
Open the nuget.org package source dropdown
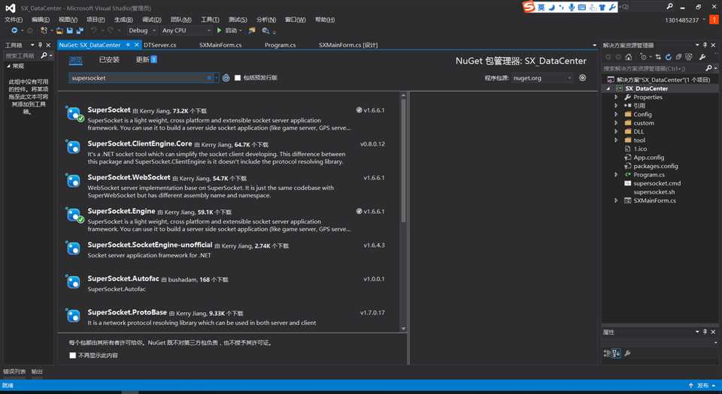(x=542, y=78)
